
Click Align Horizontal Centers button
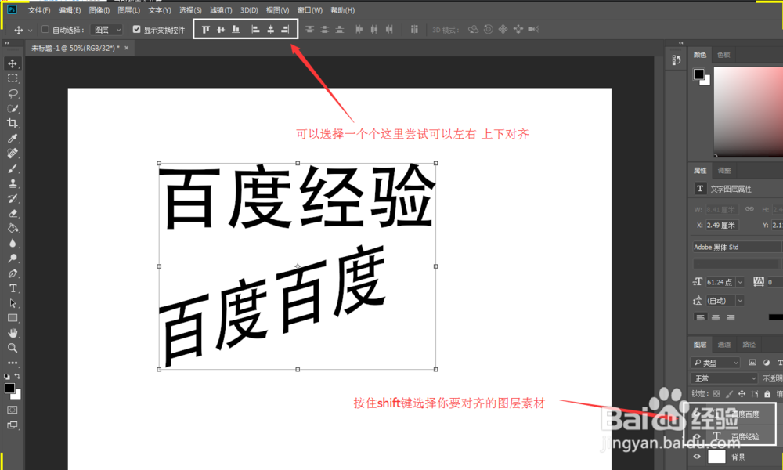(270, 30)
